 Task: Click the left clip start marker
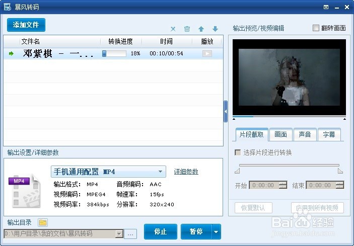(237, 171)
